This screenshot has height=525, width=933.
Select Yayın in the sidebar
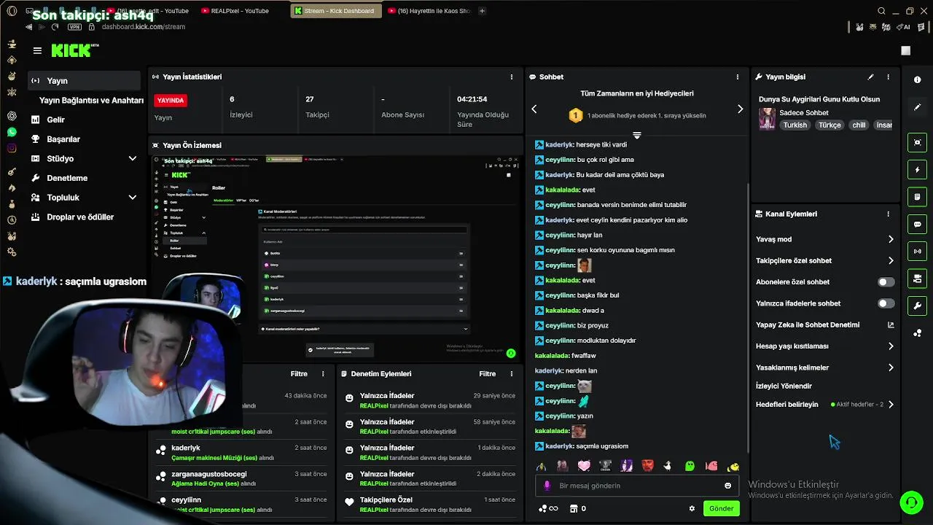(x=85, y=81)
